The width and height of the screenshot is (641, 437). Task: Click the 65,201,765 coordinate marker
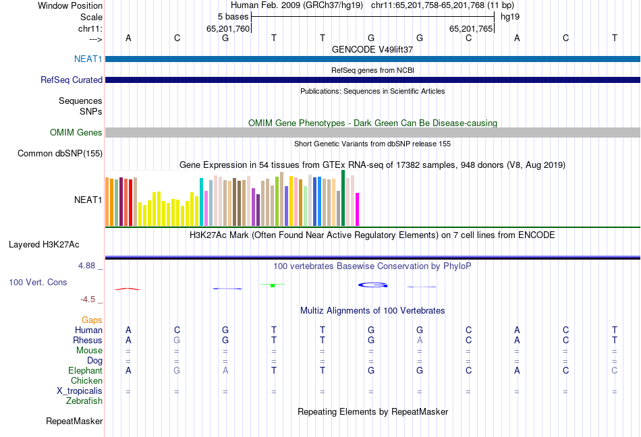coord(471,28)
